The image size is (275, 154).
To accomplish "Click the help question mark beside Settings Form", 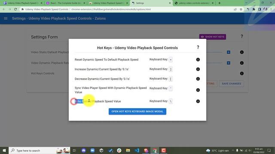I will click(x=241, y=36).
